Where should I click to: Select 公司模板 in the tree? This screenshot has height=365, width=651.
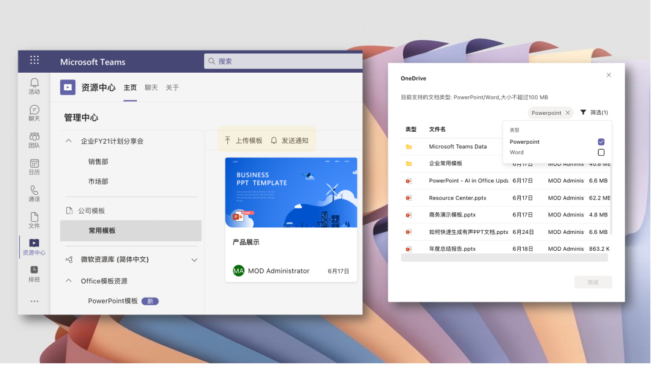coord(92,211)
